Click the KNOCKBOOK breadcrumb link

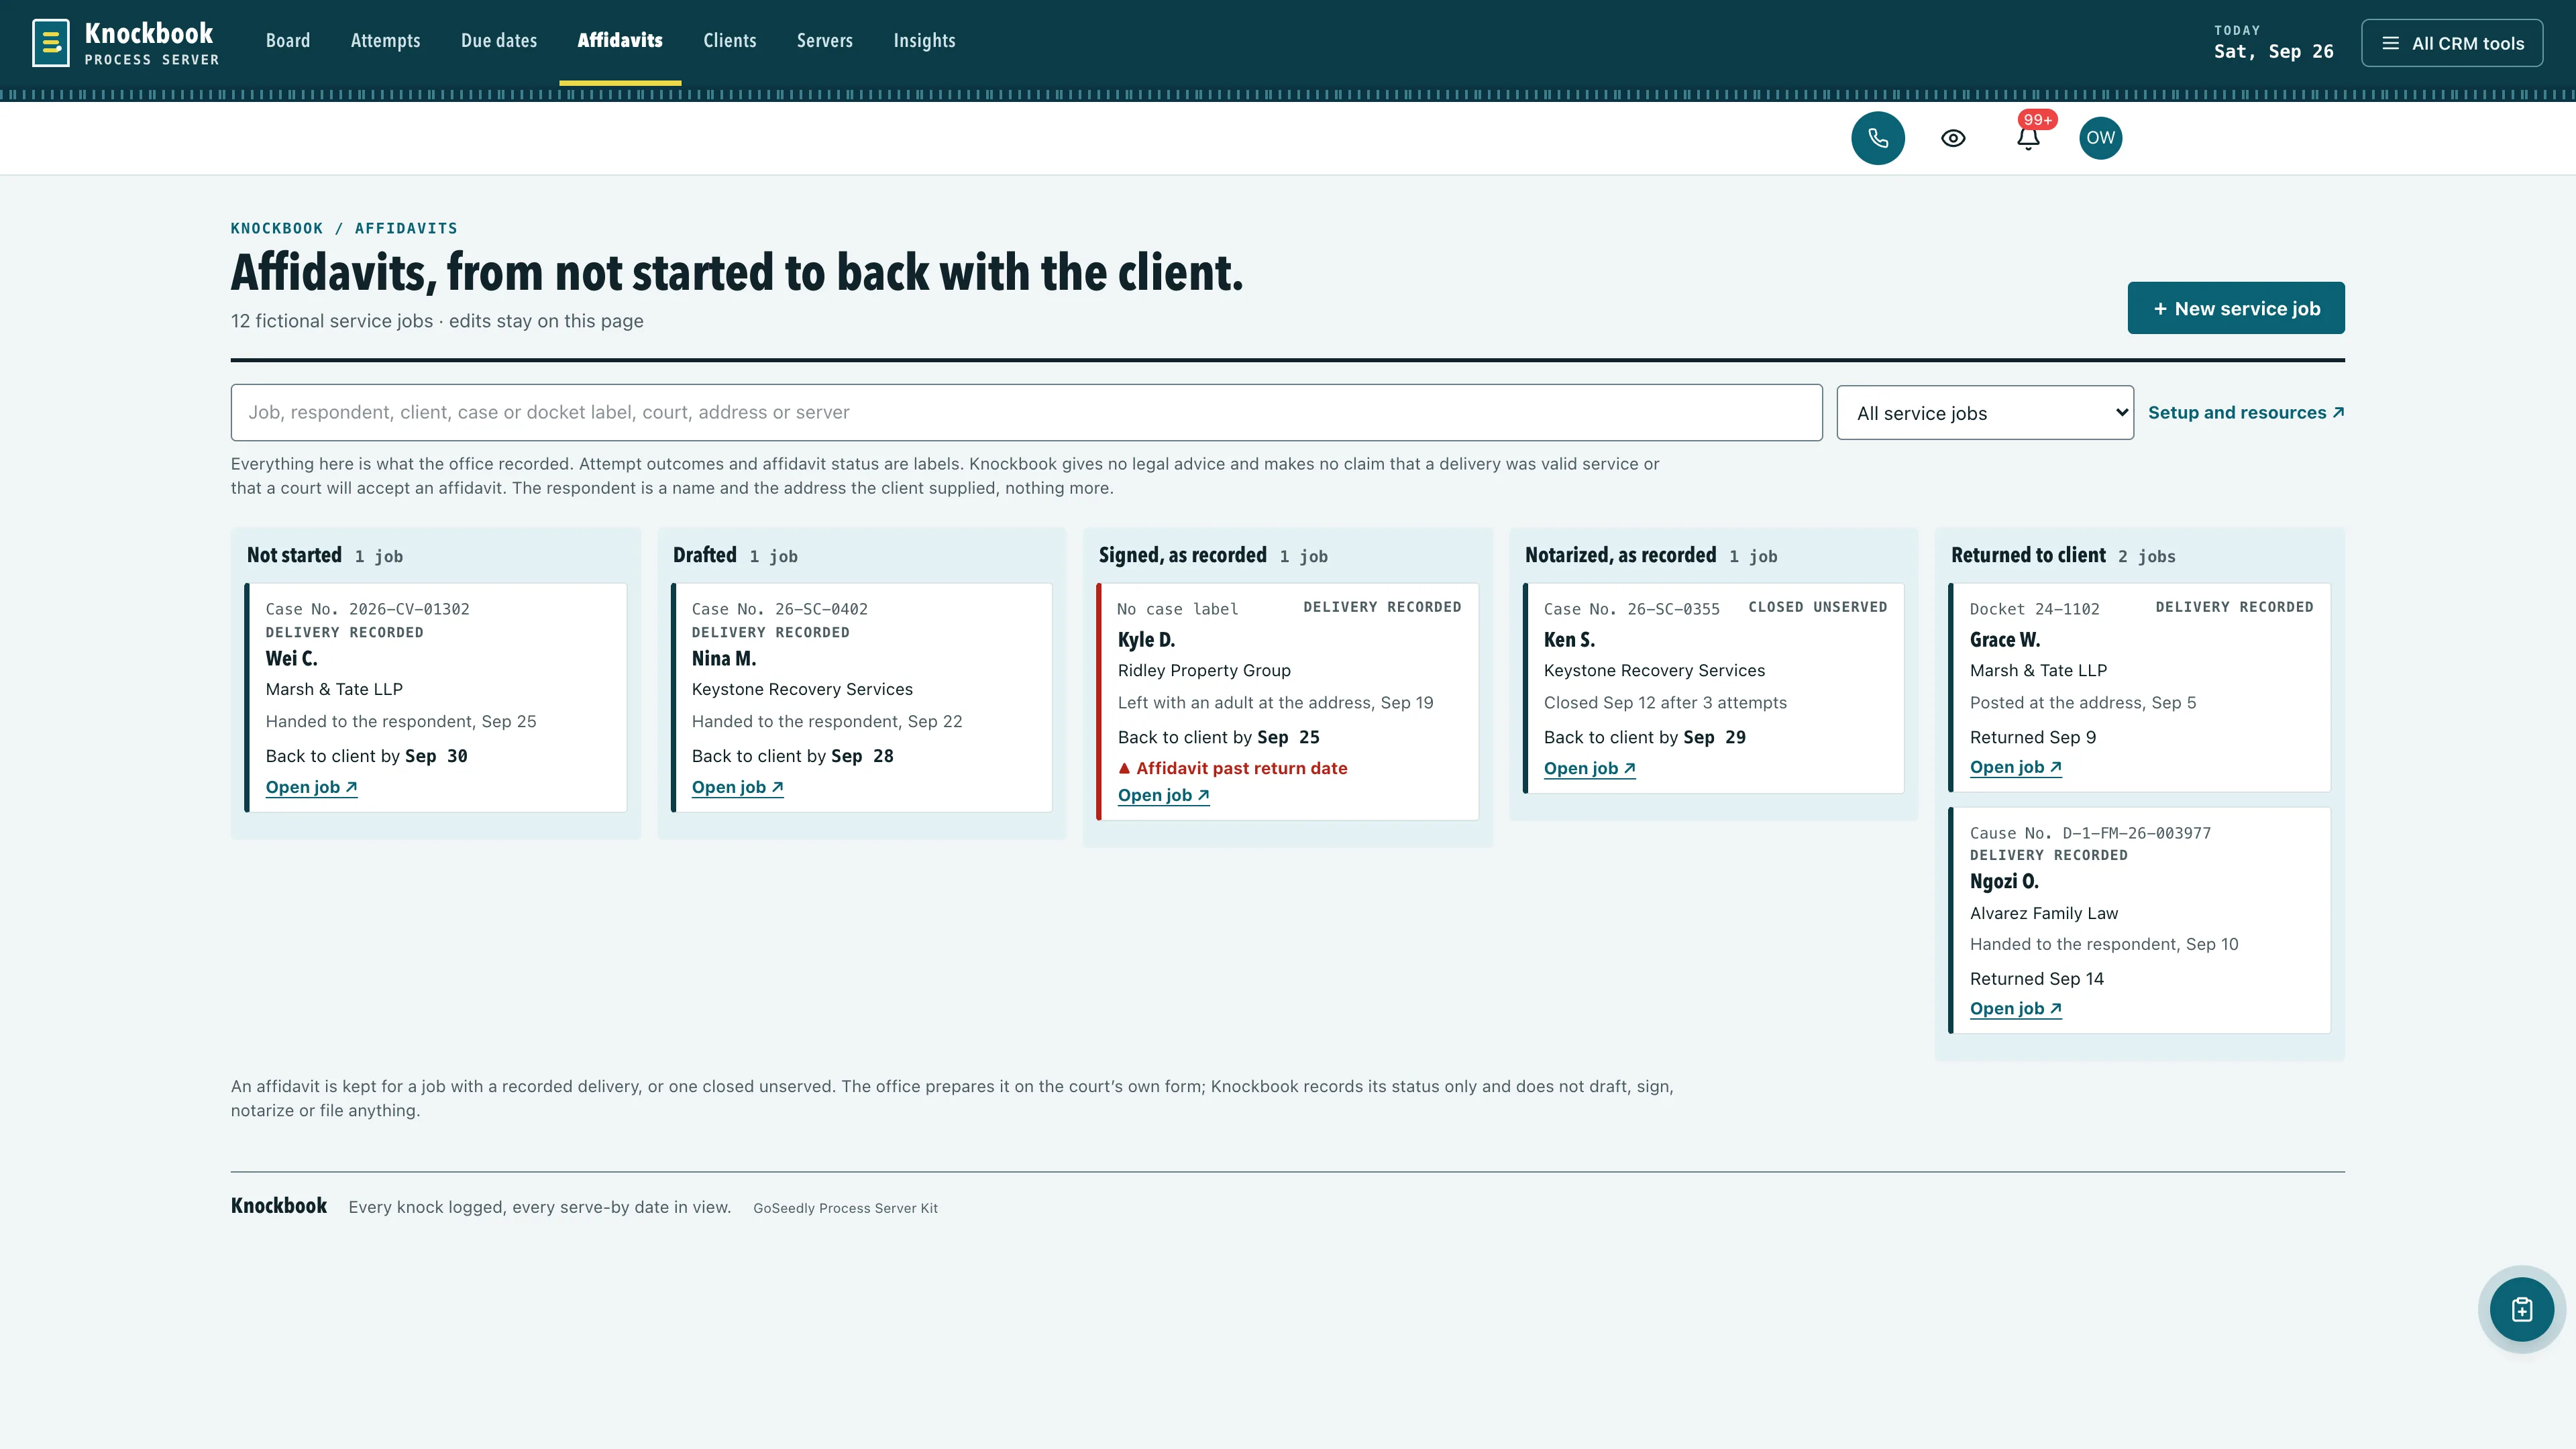(x=277, y=228)
